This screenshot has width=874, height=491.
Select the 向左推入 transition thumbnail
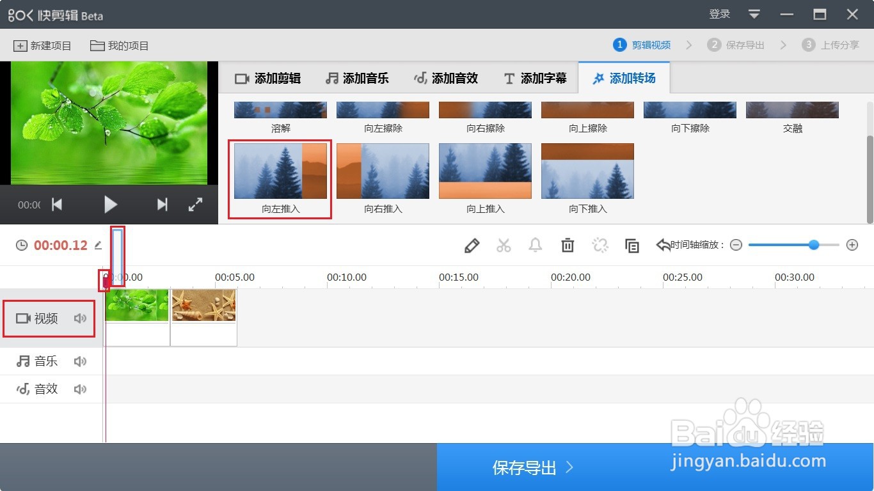point(280,171)
